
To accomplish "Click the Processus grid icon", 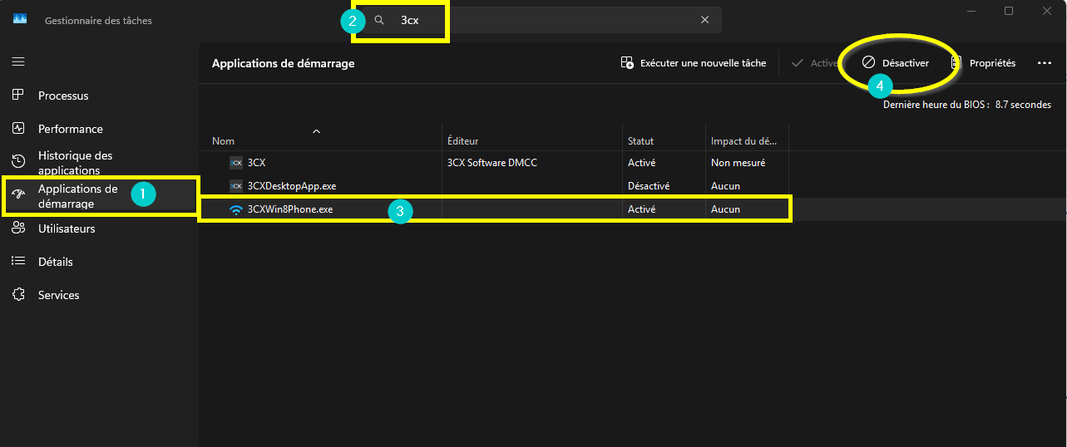I will [18, 96].
